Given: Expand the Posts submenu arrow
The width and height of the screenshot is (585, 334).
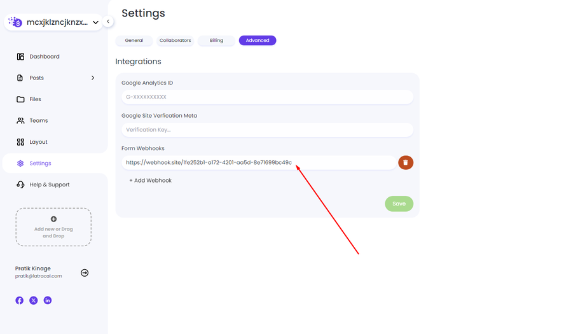Looking at the screenshot, I should 93,78.
